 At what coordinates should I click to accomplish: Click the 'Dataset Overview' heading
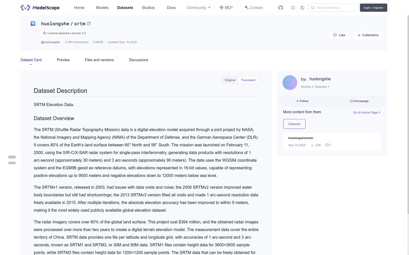click(54, 118)
